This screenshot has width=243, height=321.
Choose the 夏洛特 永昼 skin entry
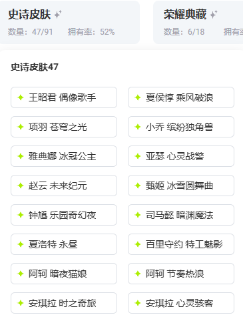pyautogui.click(x=64, y=244)
